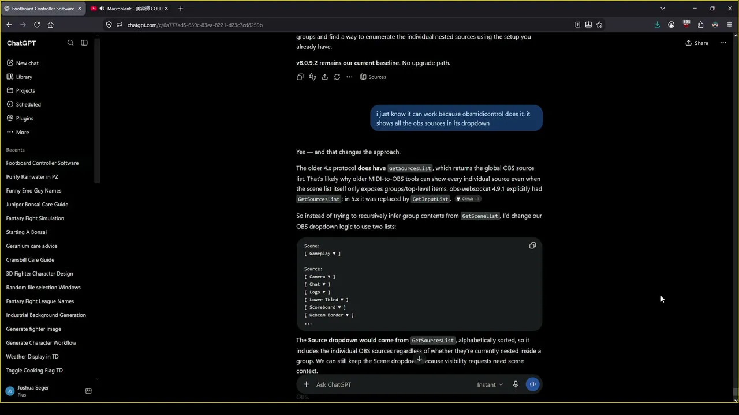Open the Purify Rainwater in PZ chat
Screen dimensions: 739x415
tap(32, 177)
